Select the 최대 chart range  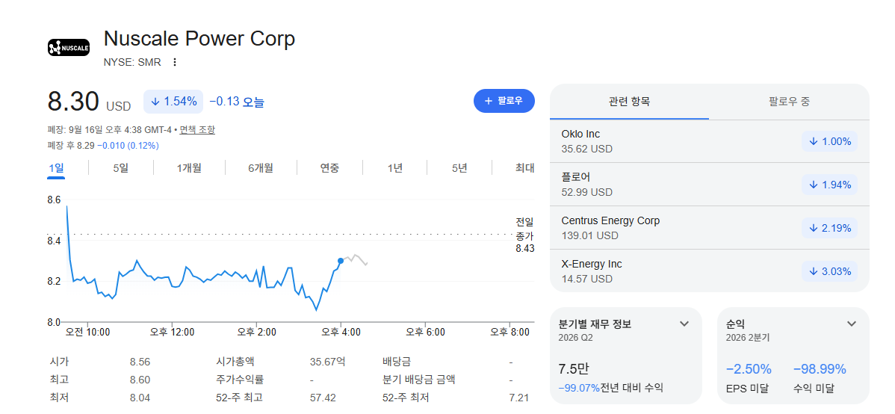[x=525, y=168]
